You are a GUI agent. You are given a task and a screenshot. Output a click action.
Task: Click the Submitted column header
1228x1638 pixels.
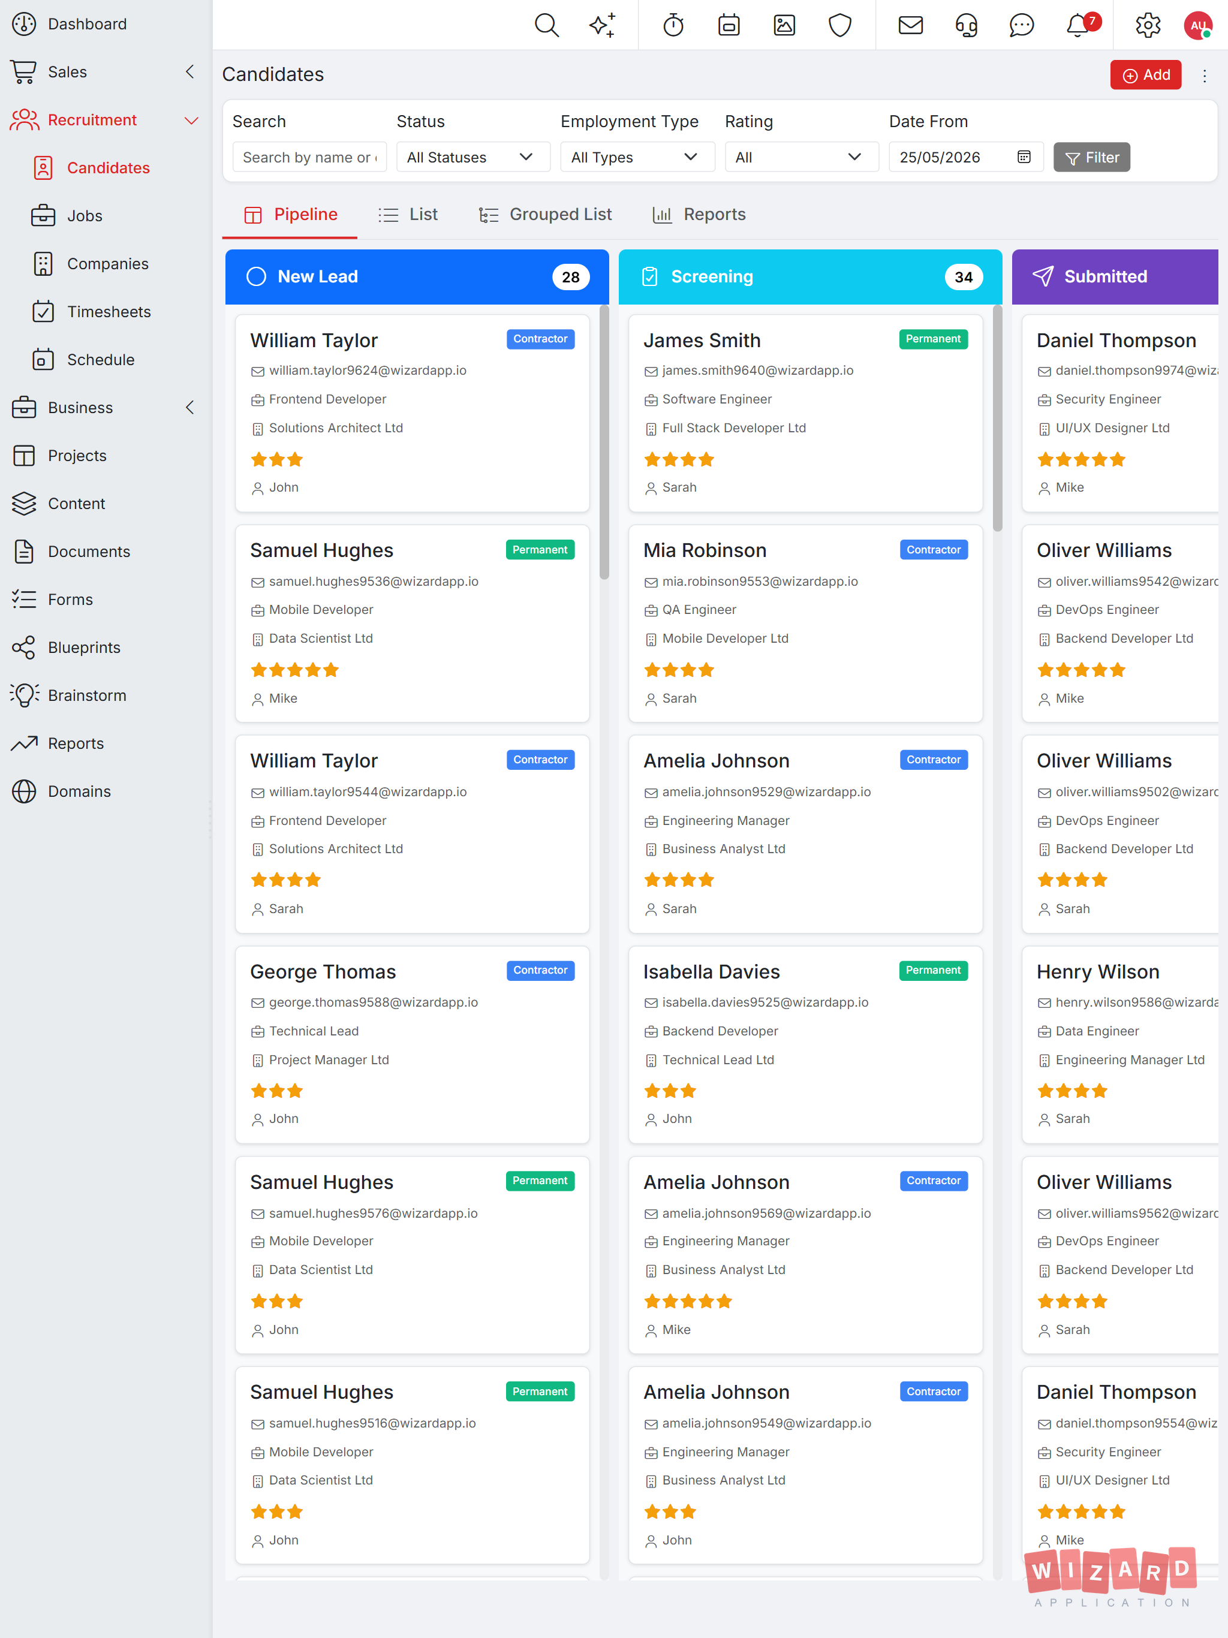1115,277
